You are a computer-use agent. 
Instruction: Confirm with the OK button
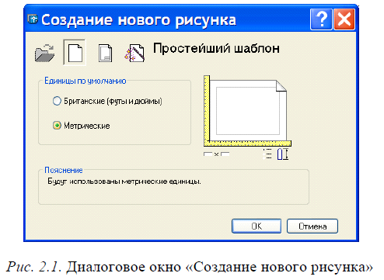coord(257,226)
